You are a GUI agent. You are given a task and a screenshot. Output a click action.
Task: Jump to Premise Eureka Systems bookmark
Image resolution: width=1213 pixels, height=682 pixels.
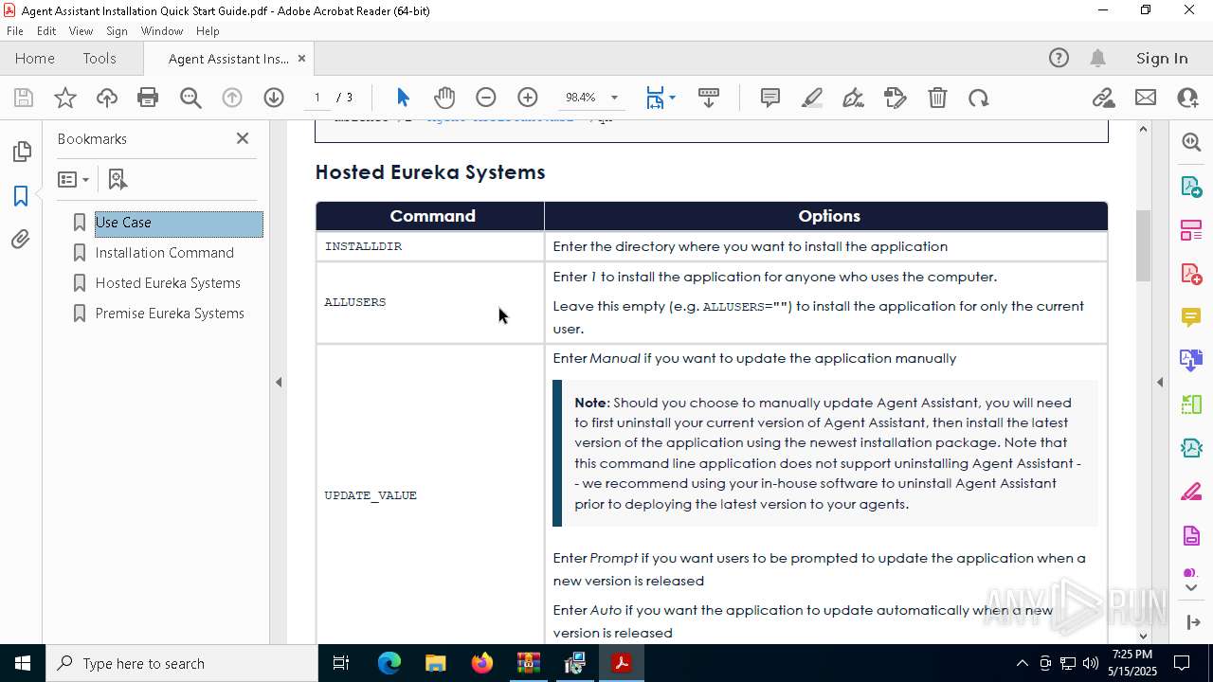(x=170, y=314)
